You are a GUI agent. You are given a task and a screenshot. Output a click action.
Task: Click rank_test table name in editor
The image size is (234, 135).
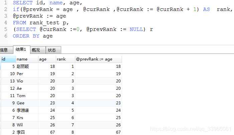[44, 23]
